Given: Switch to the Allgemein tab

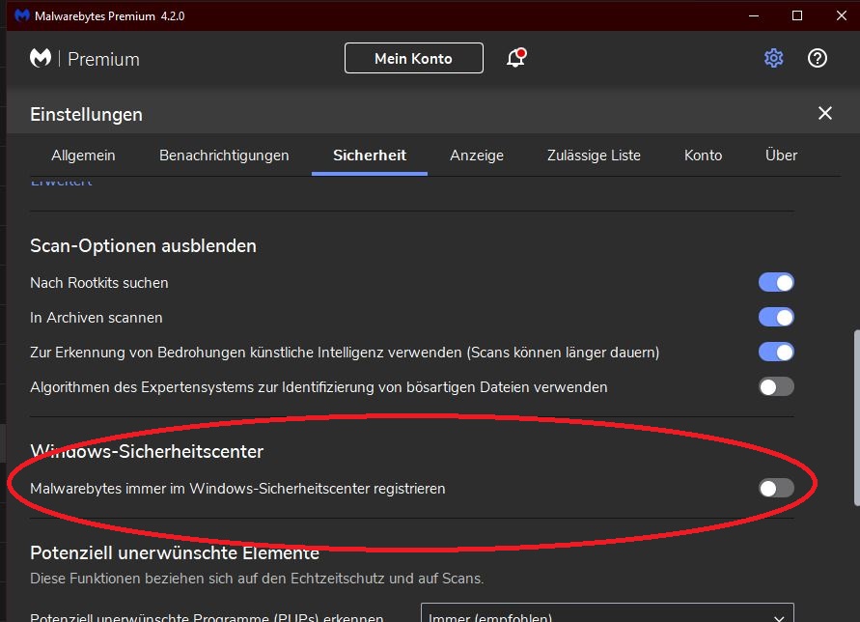Looking at the screenshot, I should click(x=83, y=155).
